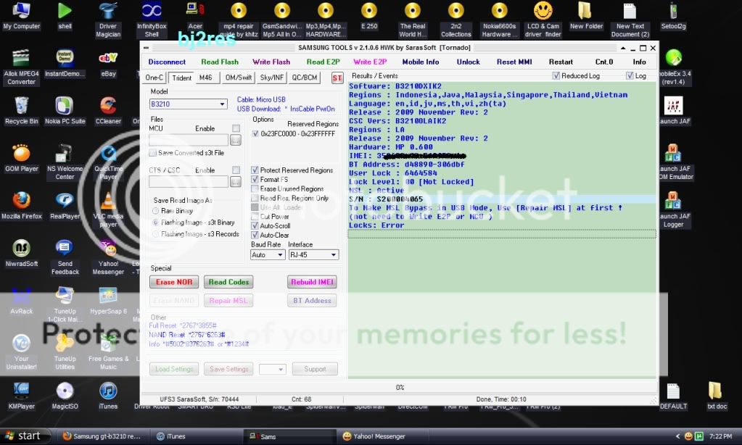Open Allok MPEG4 Converter icon
Viewport: 742px width, 445px height.
(x=21, y=67)
